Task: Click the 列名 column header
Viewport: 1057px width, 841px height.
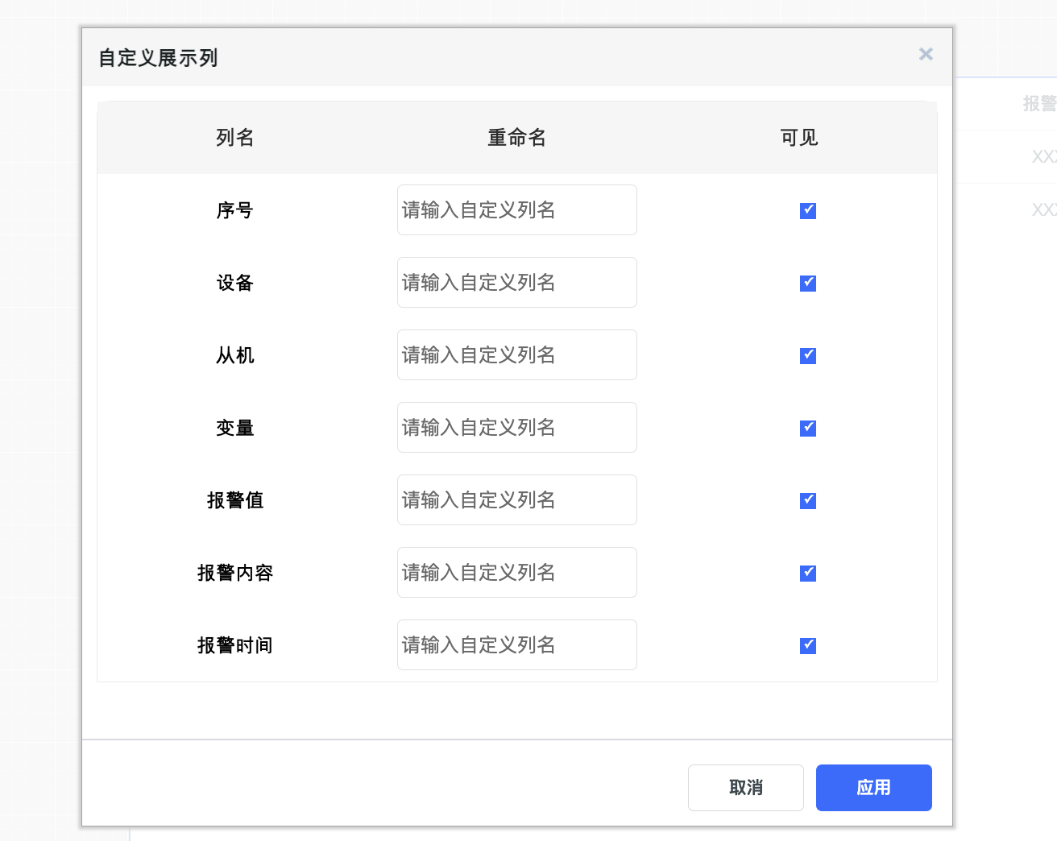Action: [235, 138]
